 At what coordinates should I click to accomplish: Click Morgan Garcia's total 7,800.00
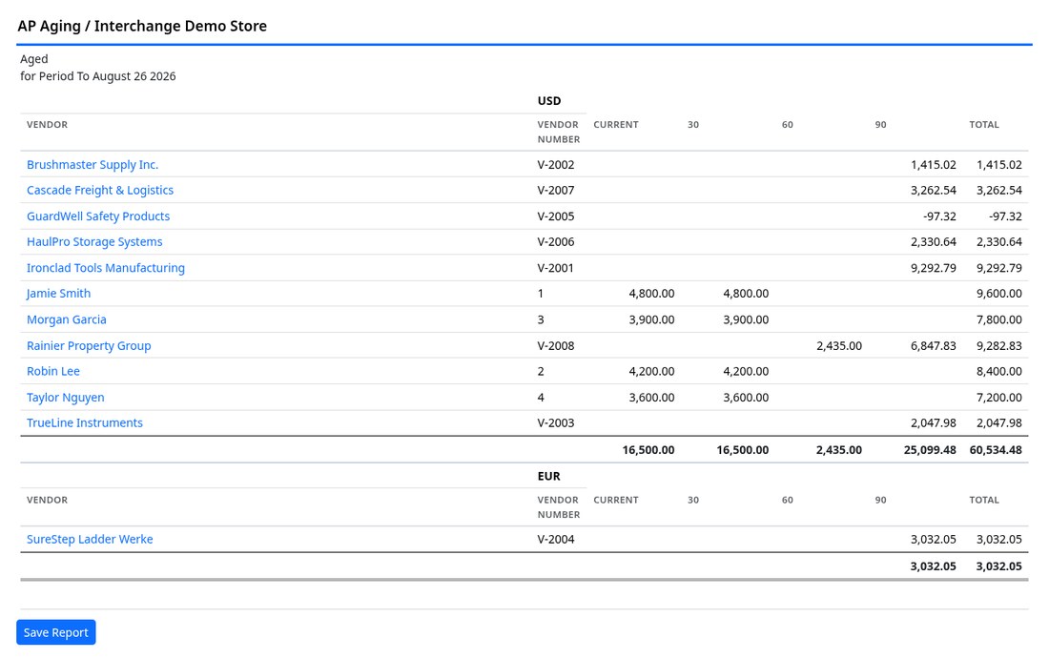tap(998, 319)
